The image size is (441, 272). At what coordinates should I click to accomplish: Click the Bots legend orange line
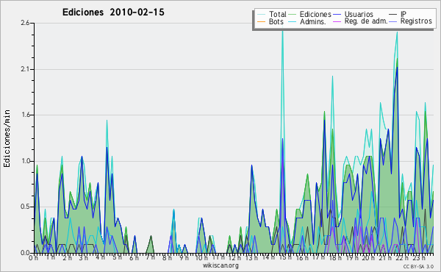click(261, 21)
